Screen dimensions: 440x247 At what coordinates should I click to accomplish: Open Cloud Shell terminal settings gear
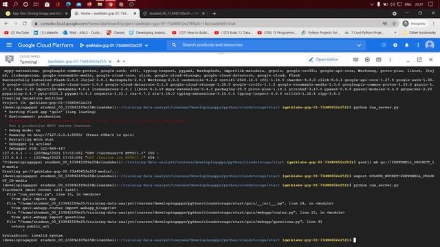coord(367,60)
